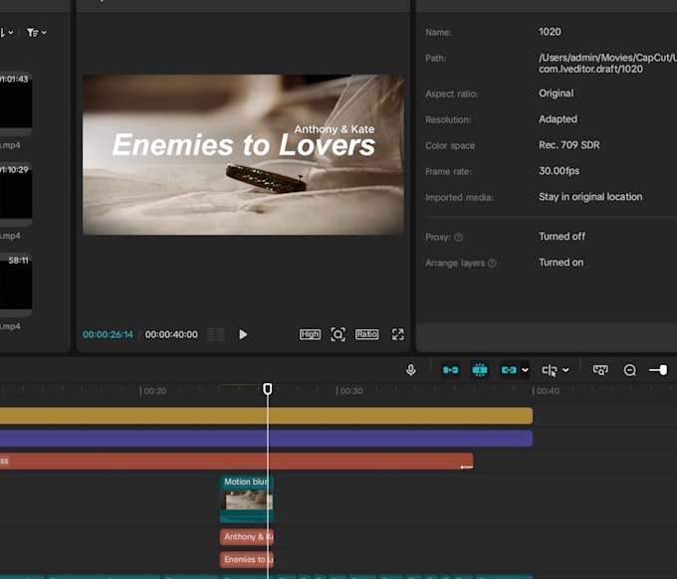The image size is (677, 579).
Task: Click current timecode 00:00:26:14
Action: point(108,334)
